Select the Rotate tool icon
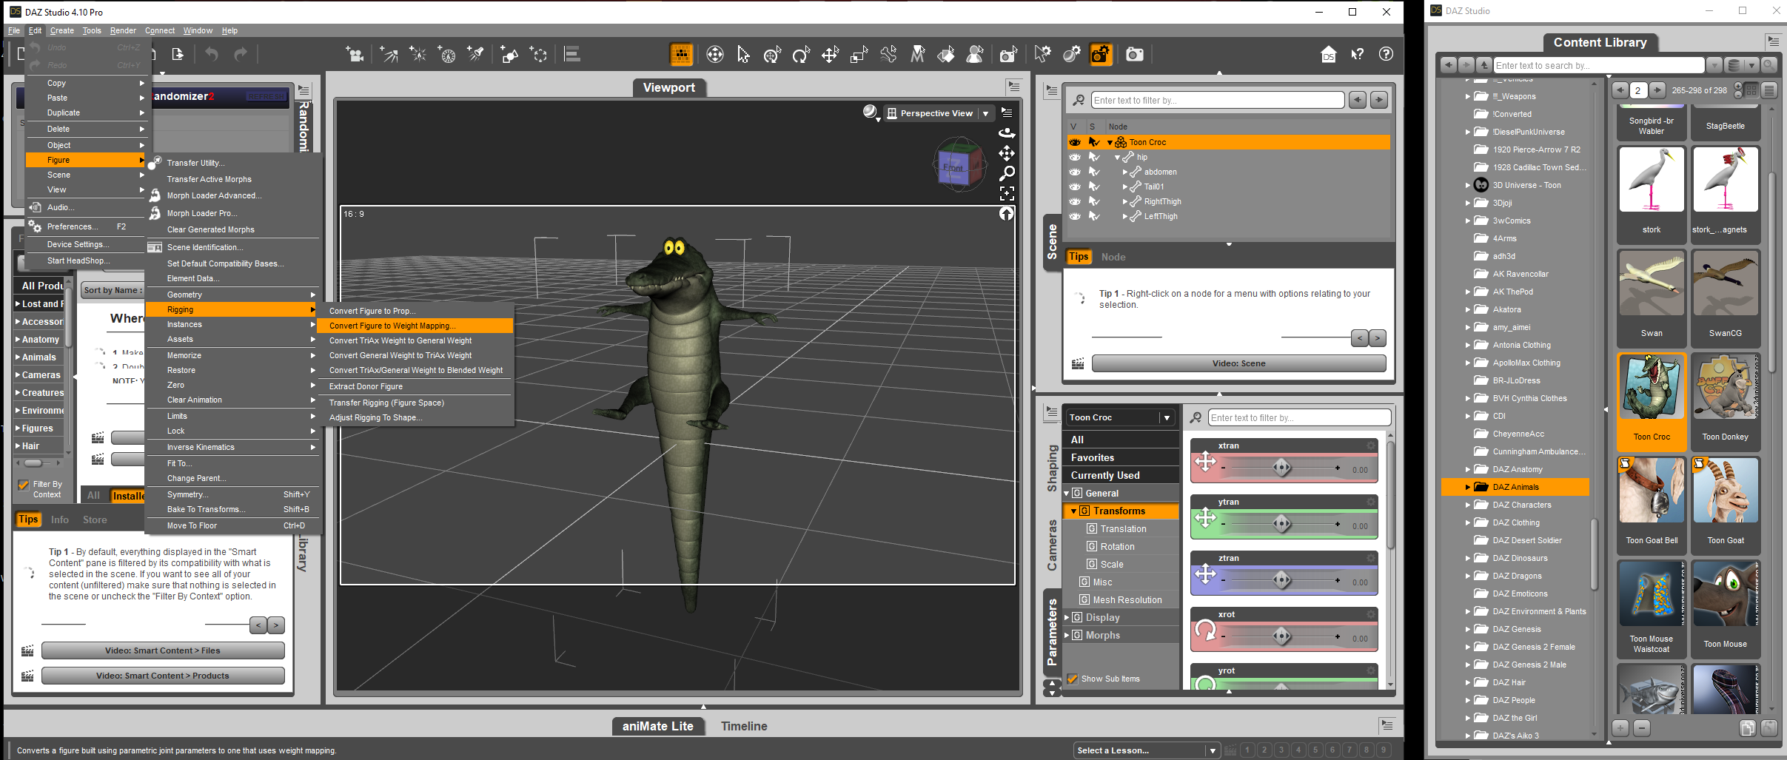 click(x=801, y=54)
